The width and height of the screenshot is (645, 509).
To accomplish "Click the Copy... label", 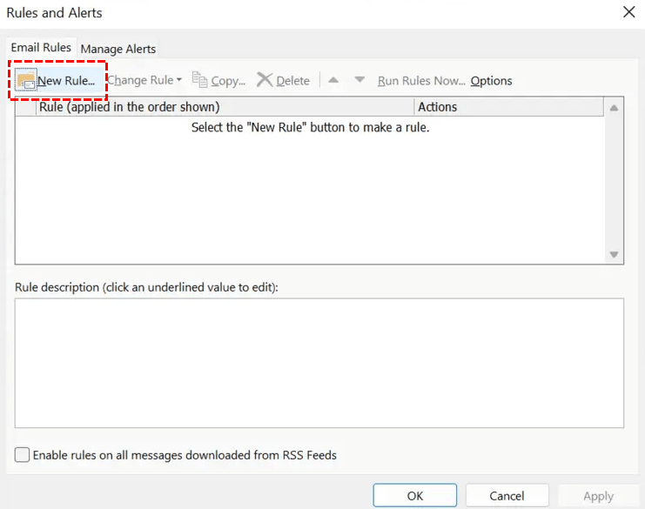I will point(228,81).
